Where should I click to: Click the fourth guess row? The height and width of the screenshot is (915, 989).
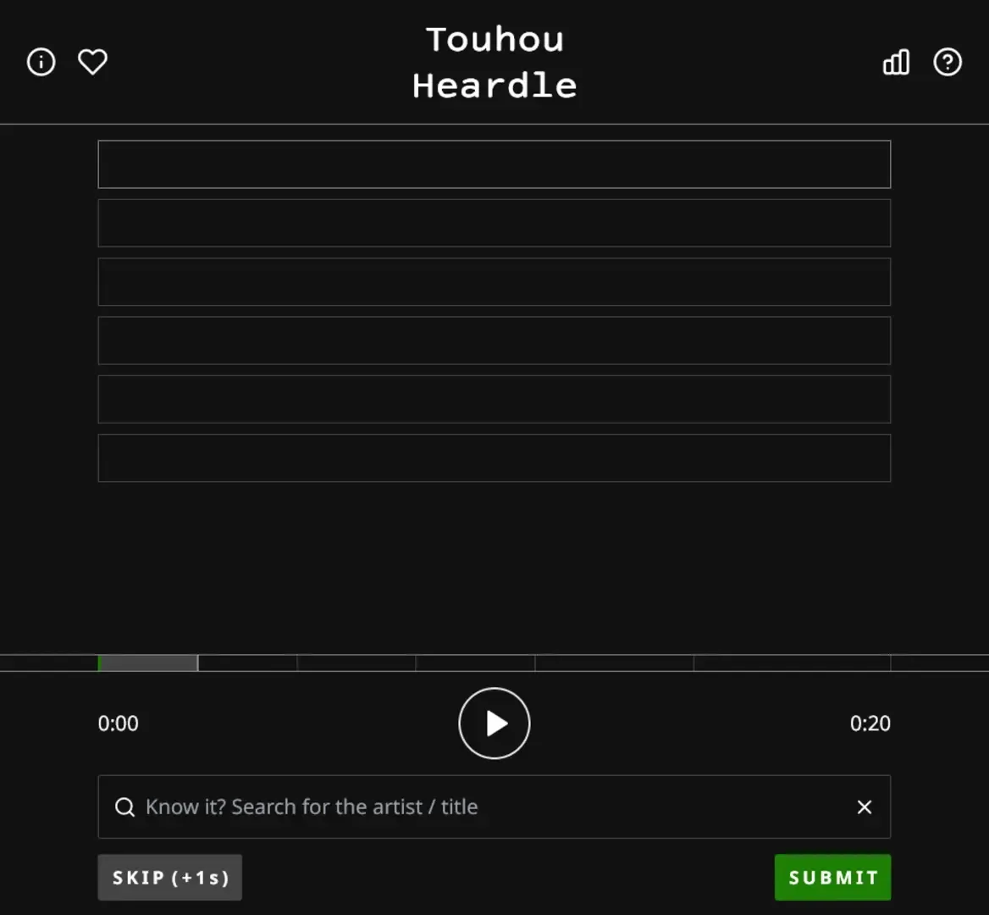click(x=494, y=340)
